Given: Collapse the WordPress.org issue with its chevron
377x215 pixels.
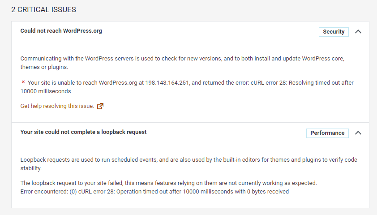Looking at the screenshot, I should click(358, 32).
